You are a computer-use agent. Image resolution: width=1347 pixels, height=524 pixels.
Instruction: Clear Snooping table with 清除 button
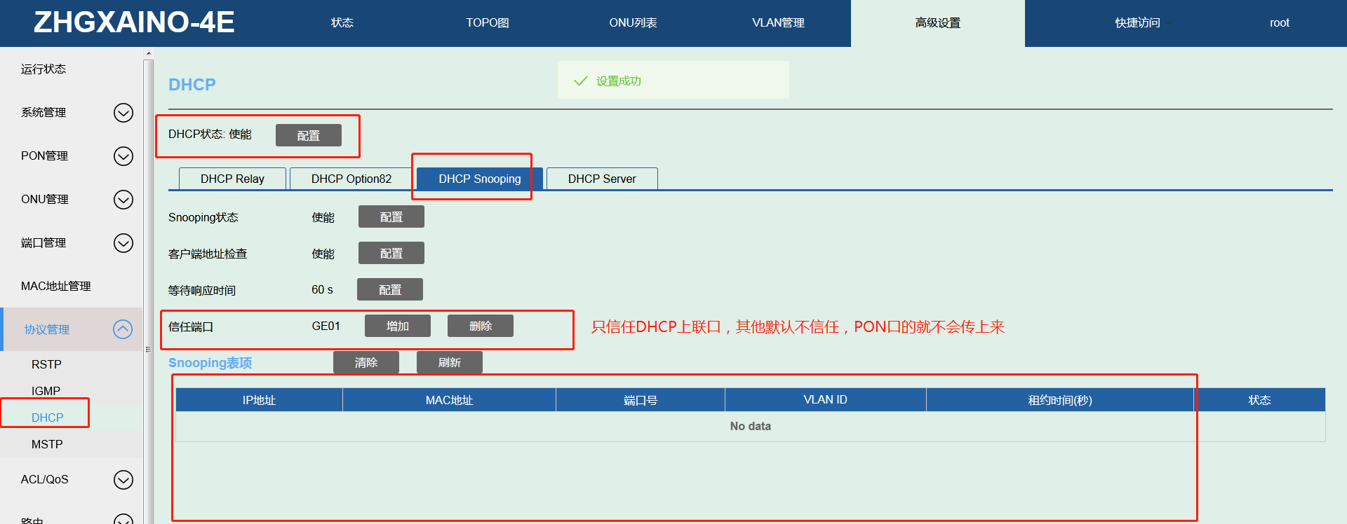tap(366, 362)
